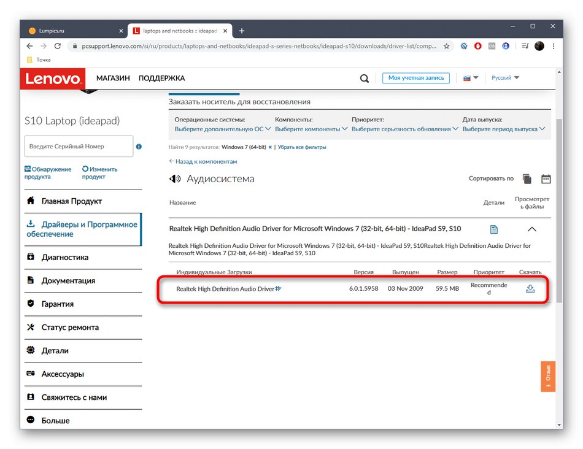This screenshot has height=449, width=583.
Task: Open Диагностика sidebar item
Action: (x=83, y=257)
